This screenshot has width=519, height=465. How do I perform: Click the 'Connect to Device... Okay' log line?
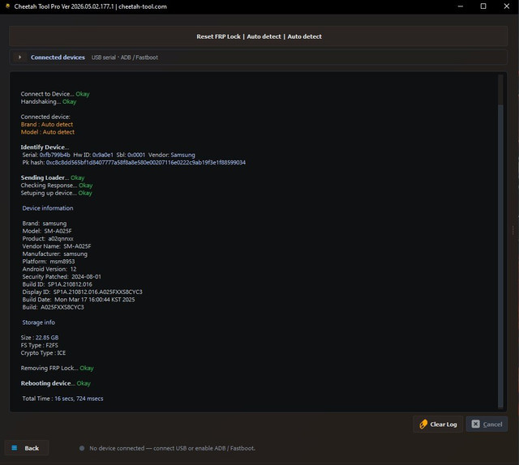(x=55, y=94)
